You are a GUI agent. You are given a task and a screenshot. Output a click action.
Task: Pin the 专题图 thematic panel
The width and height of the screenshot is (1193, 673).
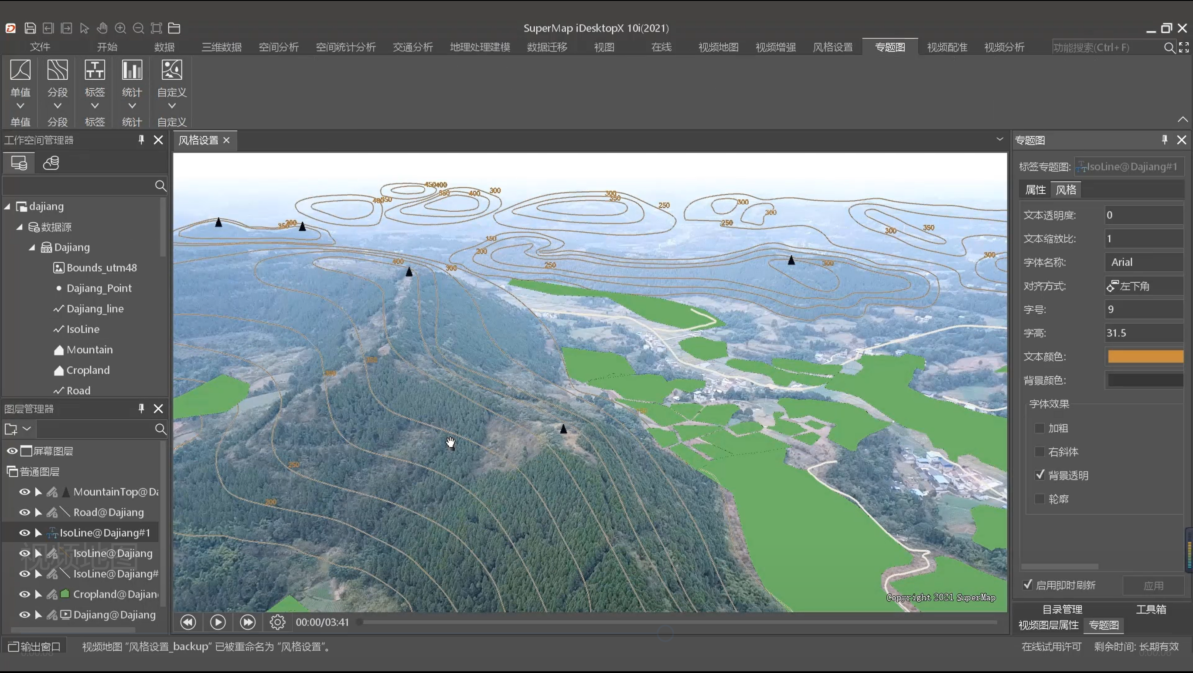[x=1165, y=140]
